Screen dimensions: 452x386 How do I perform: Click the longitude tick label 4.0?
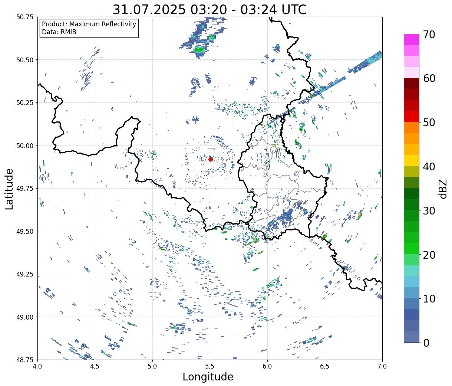click(37, 366)
